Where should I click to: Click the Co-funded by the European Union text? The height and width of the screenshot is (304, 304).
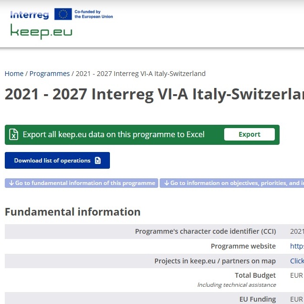point(94,14)
